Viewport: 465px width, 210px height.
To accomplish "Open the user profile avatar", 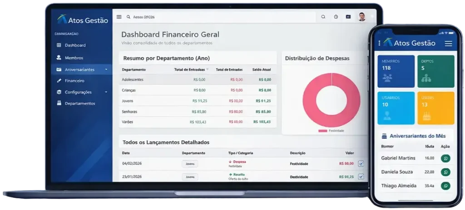I will tap(361, 17).
